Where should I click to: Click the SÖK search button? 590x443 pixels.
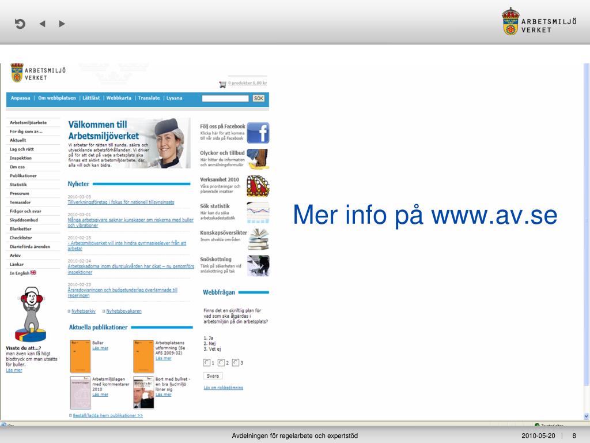(259, 98)
